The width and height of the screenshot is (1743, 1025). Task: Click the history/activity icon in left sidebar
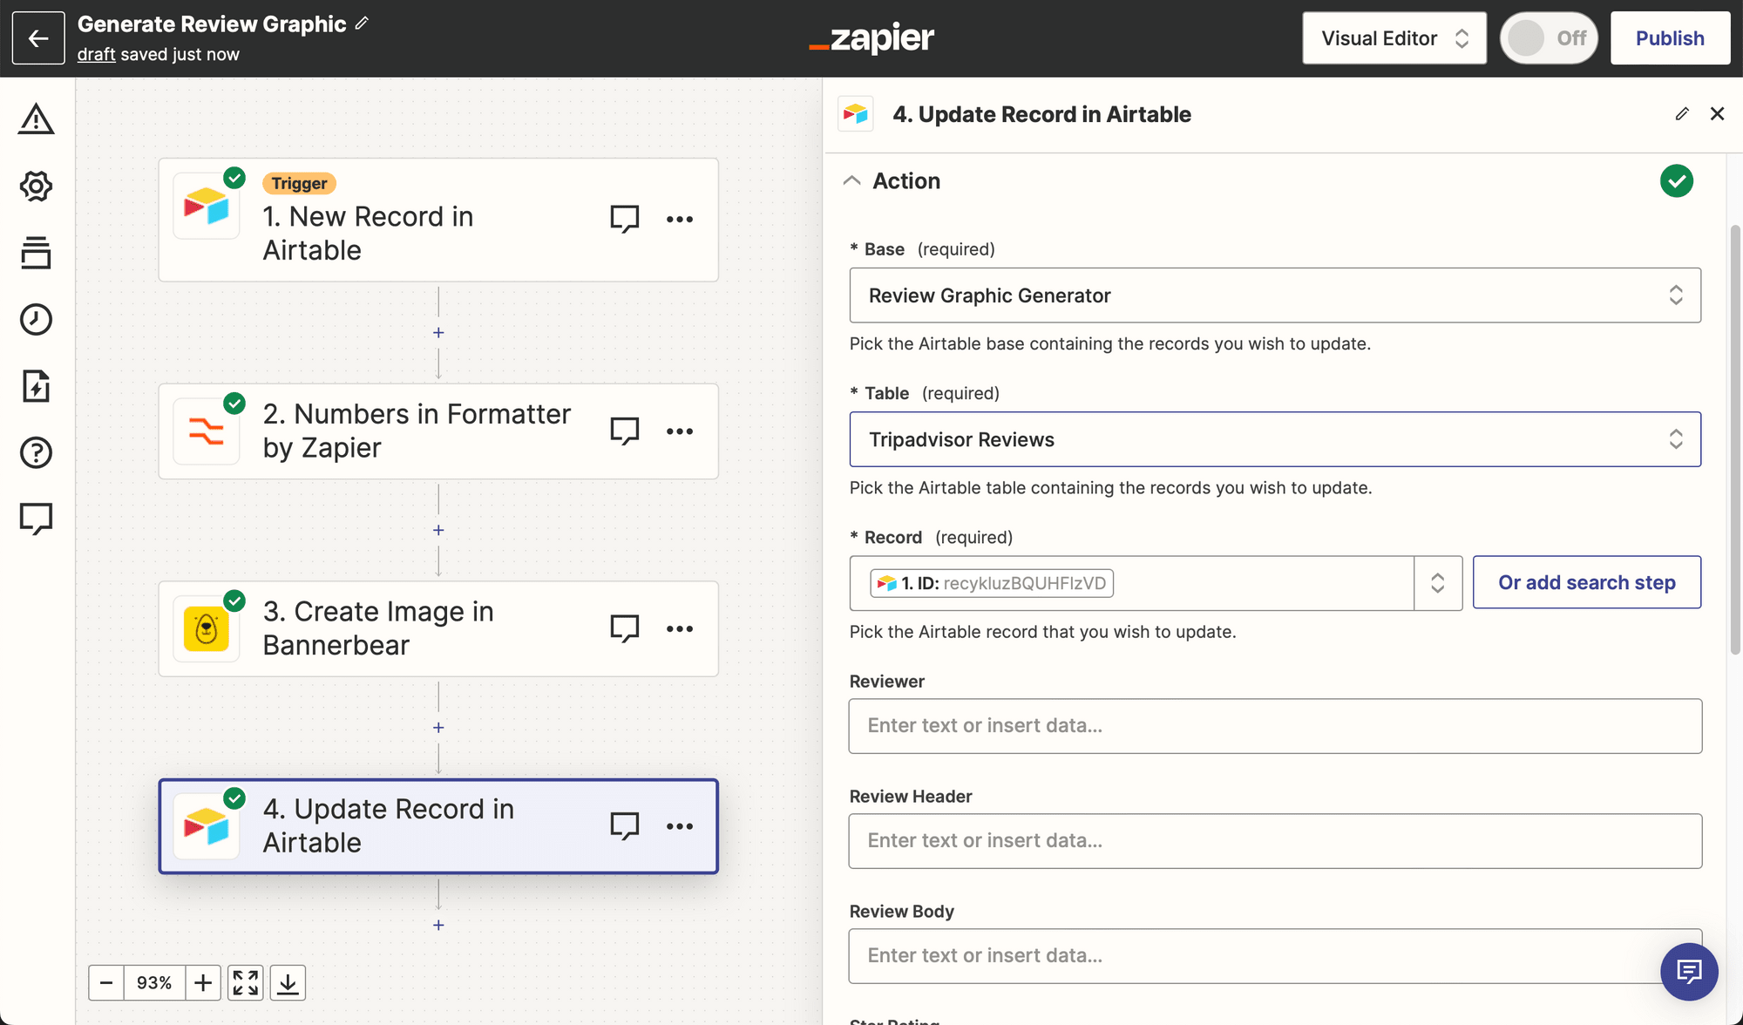coord(36,320)
